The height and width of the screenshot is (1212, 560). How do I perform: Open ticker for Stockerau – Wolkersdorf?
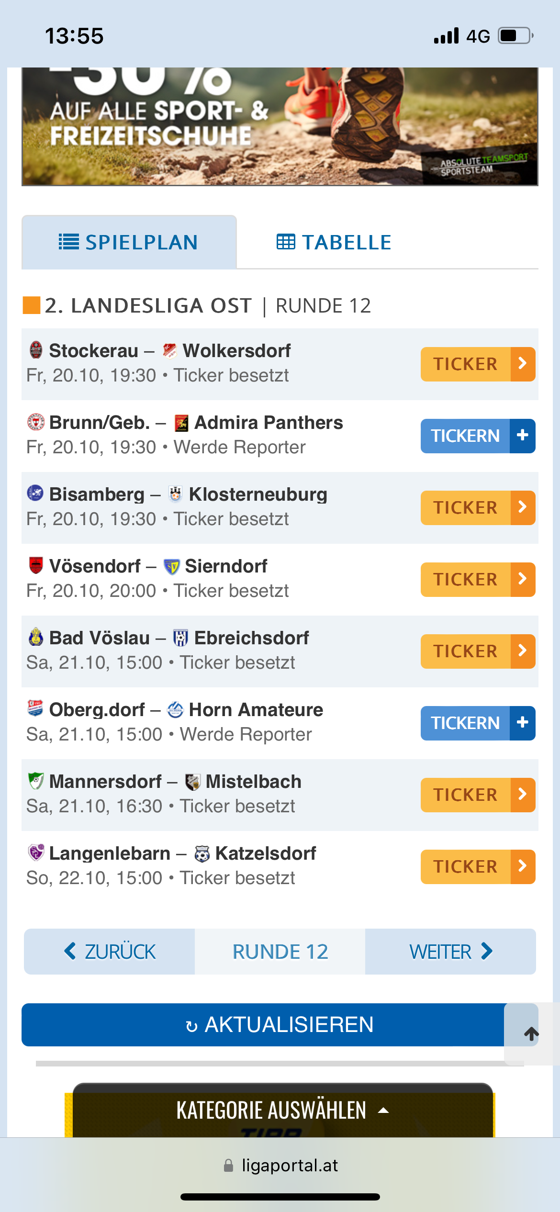[x=478, y=364]
